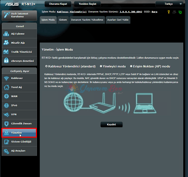Click the WAN globe icon

(x=6, y=96)
